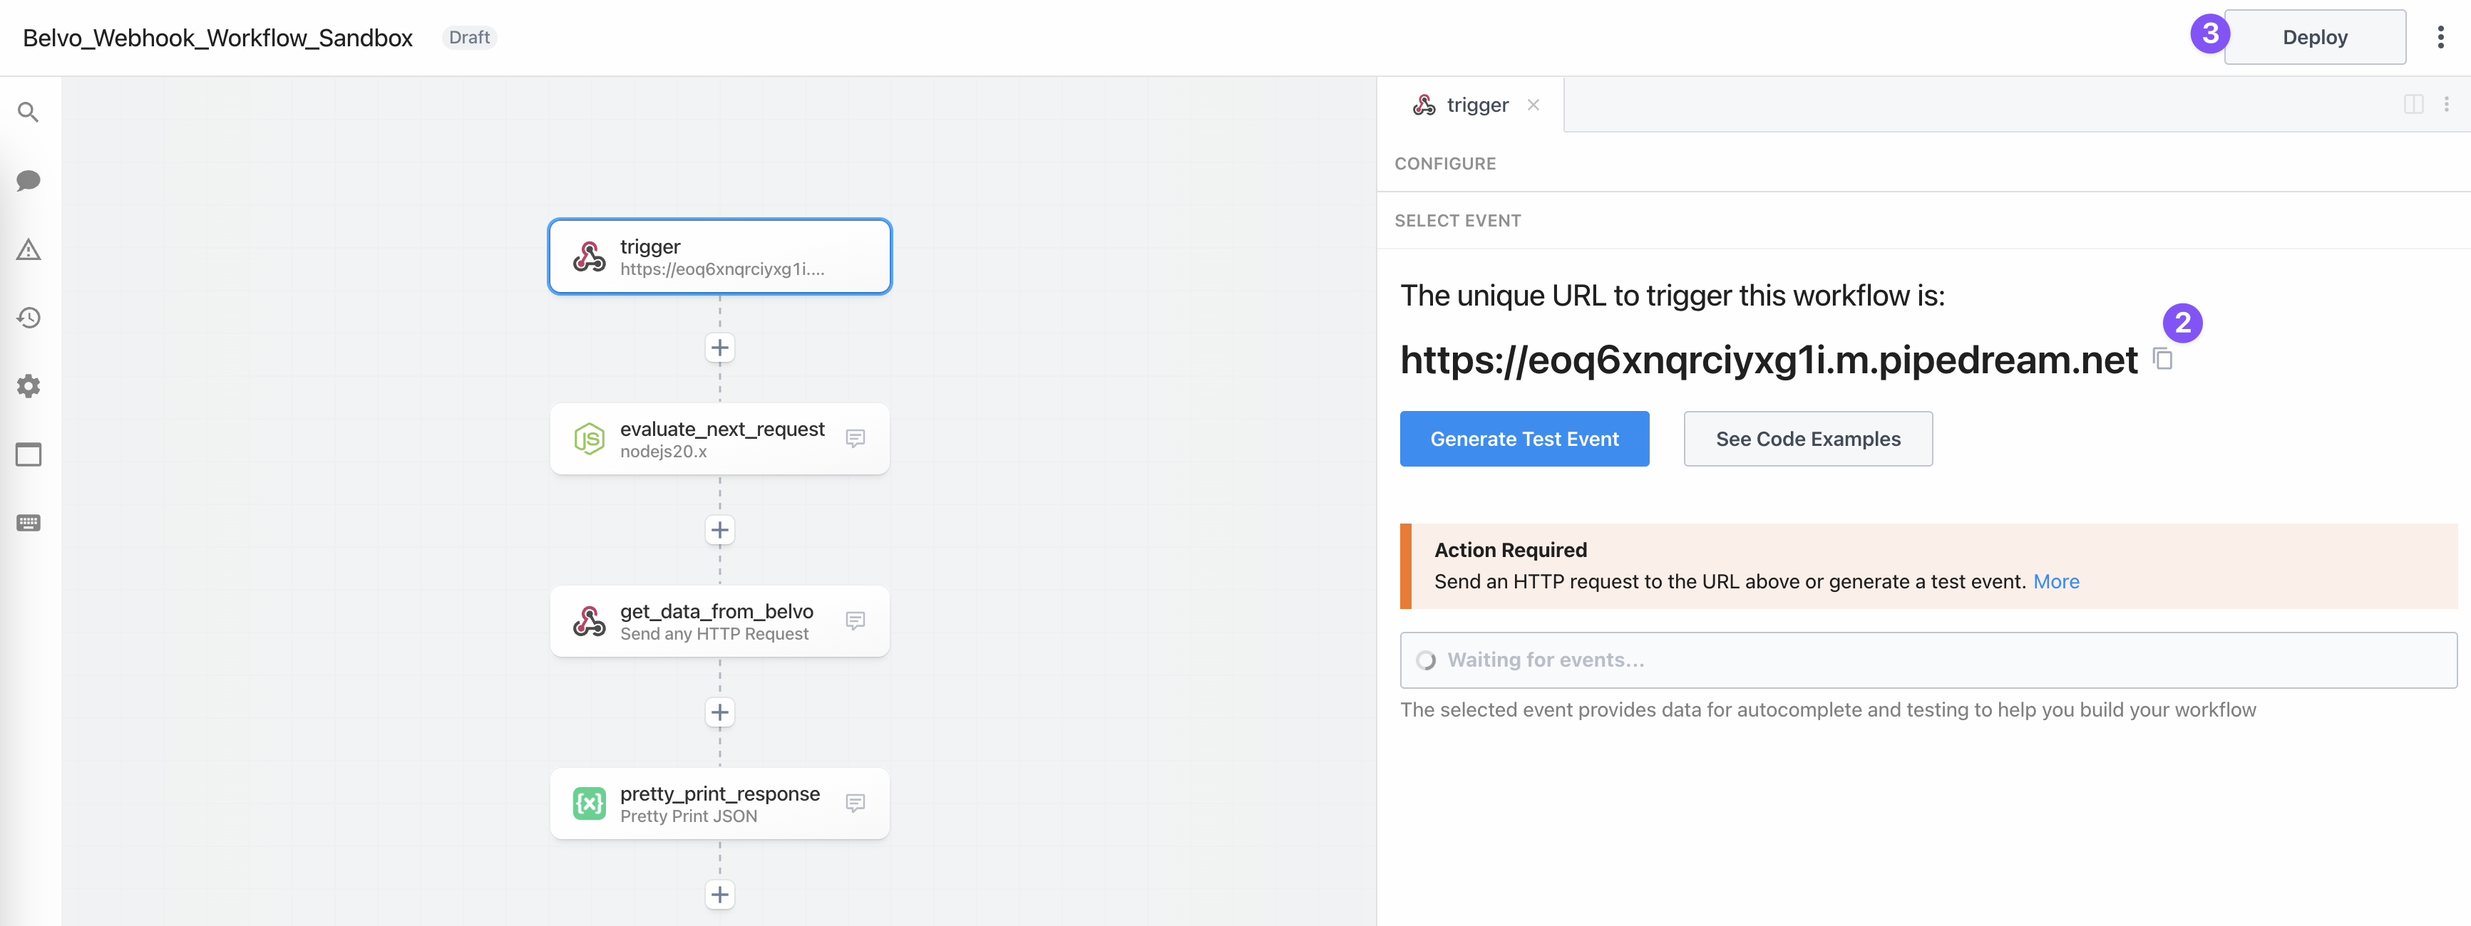Click the Action Required heading

1510,550
